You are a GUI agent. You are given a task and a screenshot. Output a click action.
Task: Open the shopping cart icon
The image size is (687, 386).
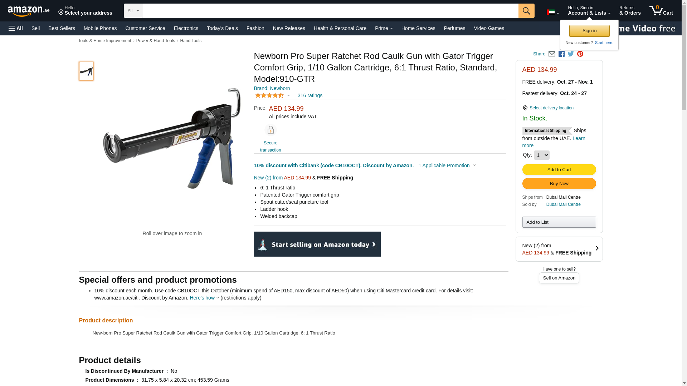(x=661, y=11)
